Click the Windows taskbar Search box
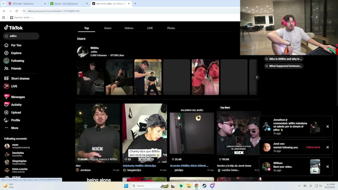The image size is (338, 190). [x=150, y=186]
